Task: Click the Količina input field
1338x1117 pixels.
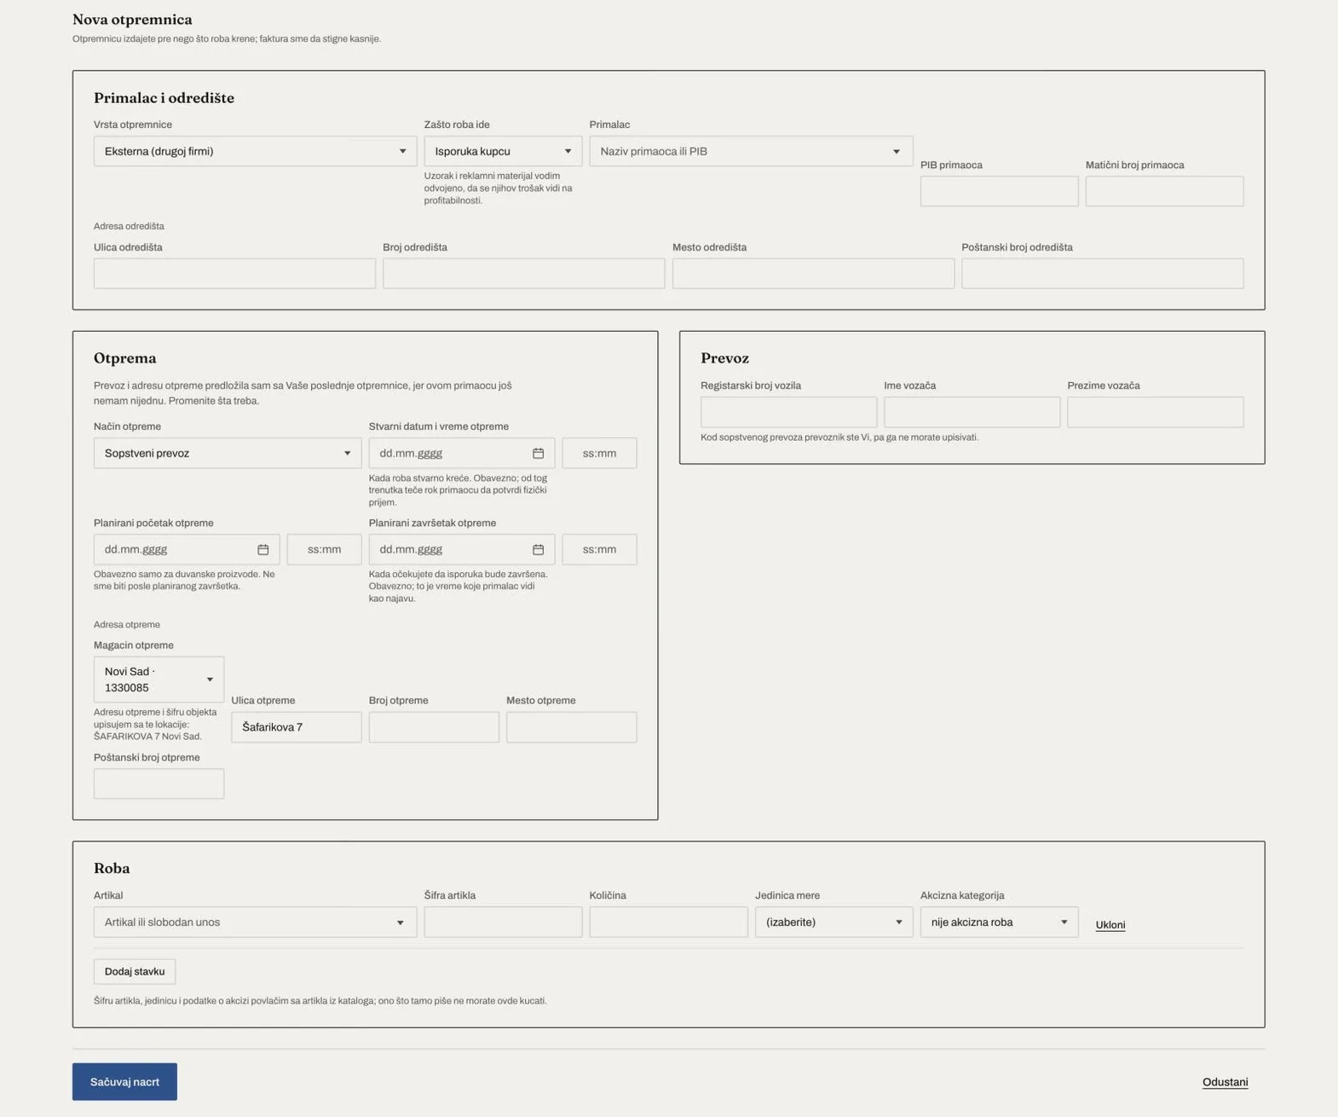Action: click(x=668, y=922)
